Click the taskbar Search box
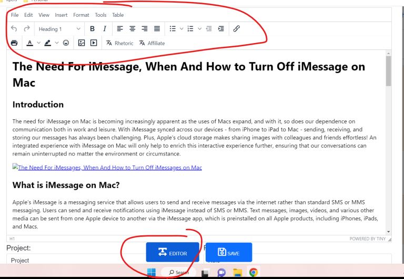Image resolution: width=404 pixels, height=279 pixels. click(178, 272)
